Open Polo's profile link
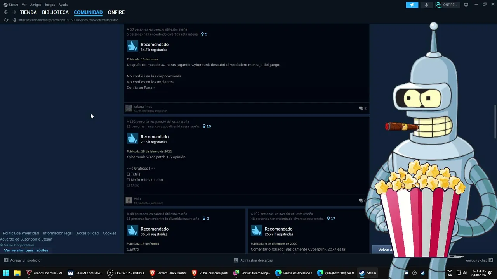This screenshot has width=497, height=279. [137, 199]
